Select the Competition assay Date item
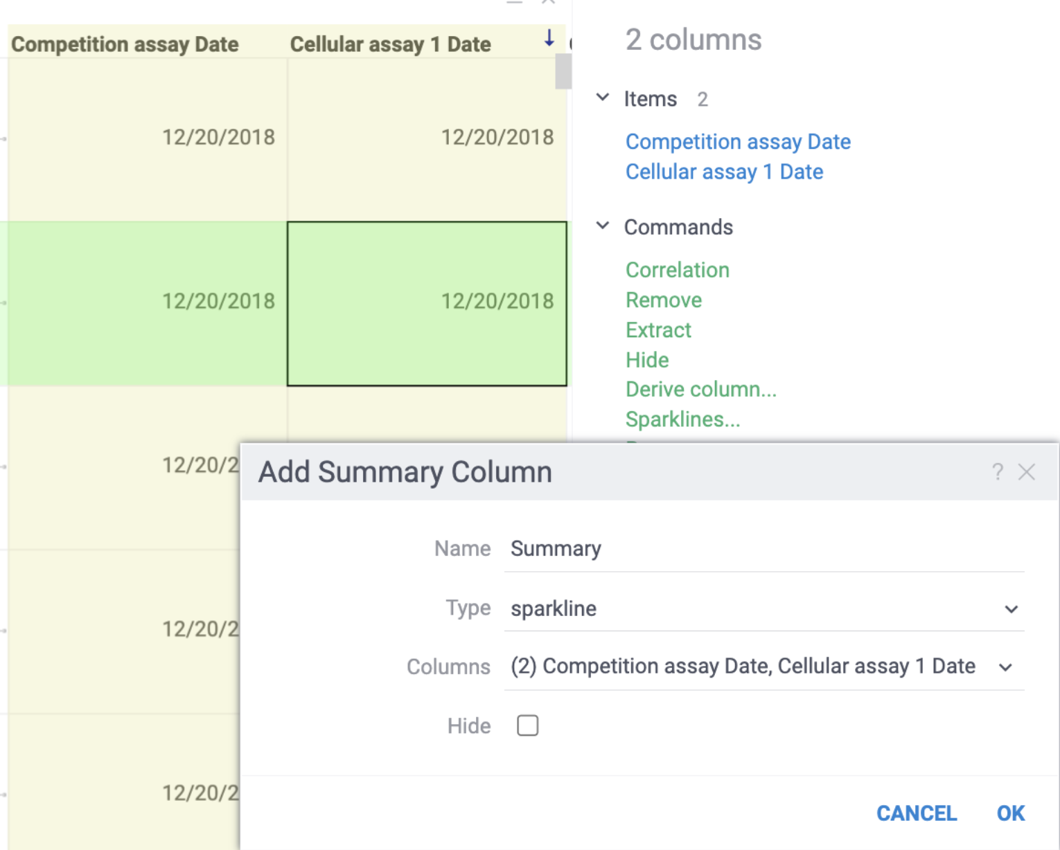 (738, 142)
